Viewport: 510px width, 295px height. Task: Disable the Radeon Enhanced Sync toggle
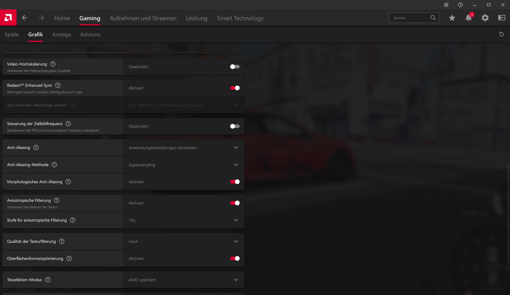click(235, 88)
